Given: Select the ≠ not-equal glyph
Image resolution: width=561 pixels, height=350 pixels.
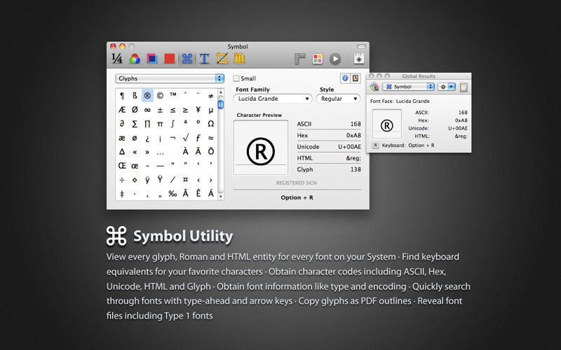Looking at the screenshot, I should click(x=211, y=96).
